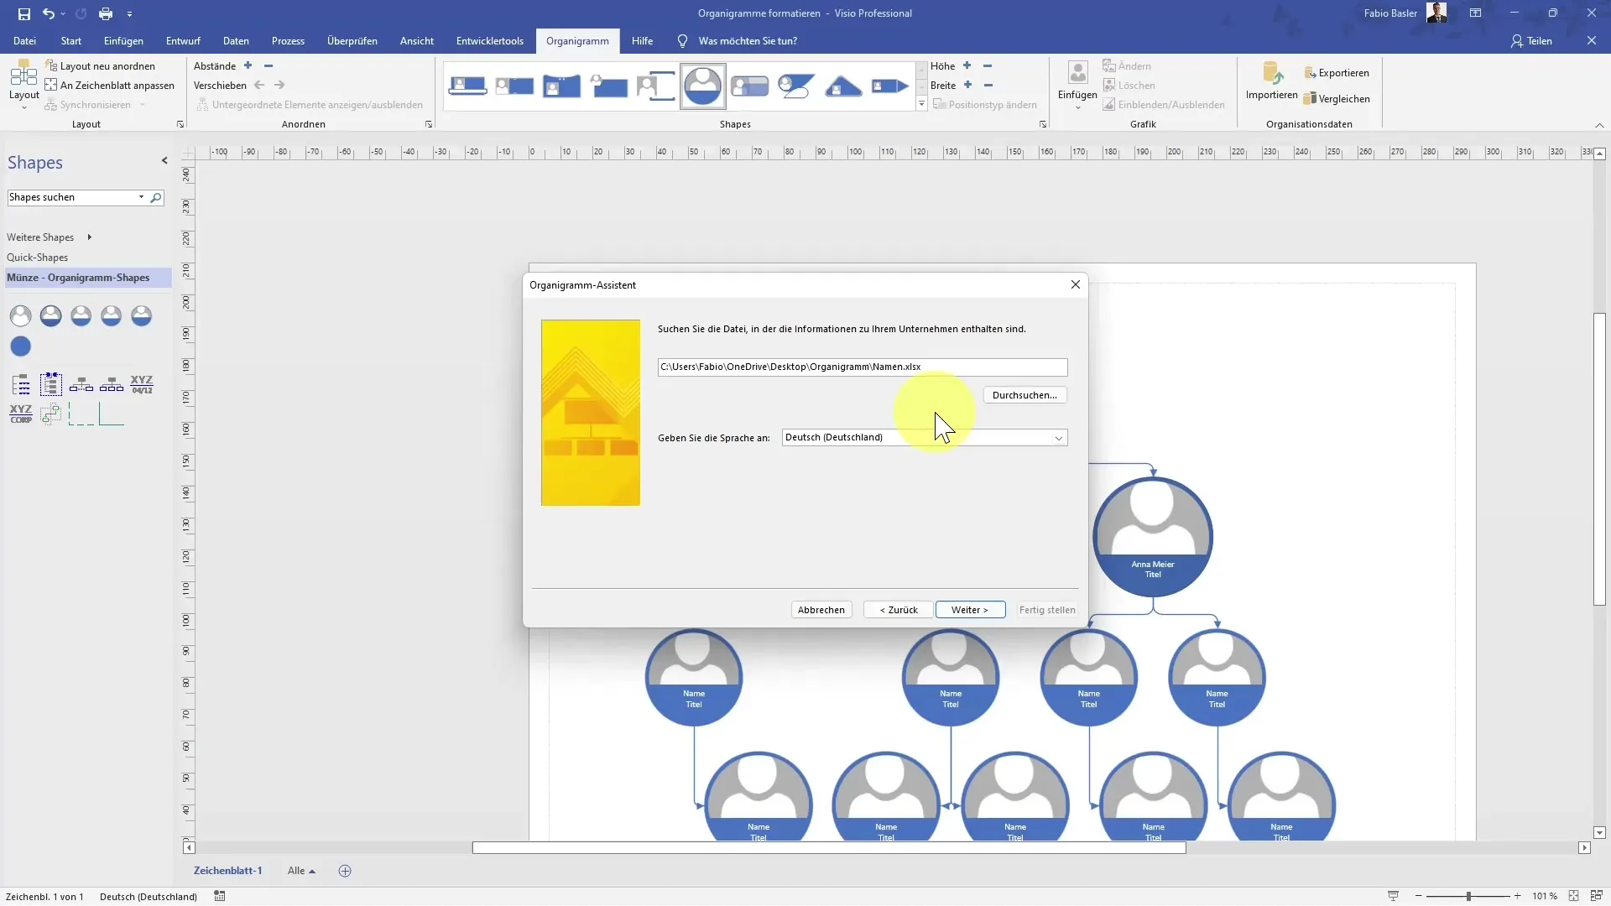This screenshot has height=906, width=1611.
Task: Add a new page with the plus icon
Action: pyautogui.click(x=345, y=871)
